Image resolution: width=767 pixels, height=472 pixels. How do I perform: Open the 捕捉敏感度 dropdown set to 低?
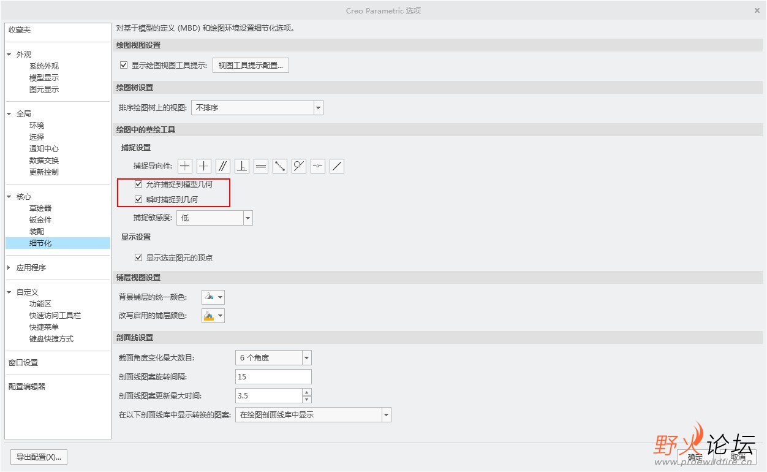(214, 218)
